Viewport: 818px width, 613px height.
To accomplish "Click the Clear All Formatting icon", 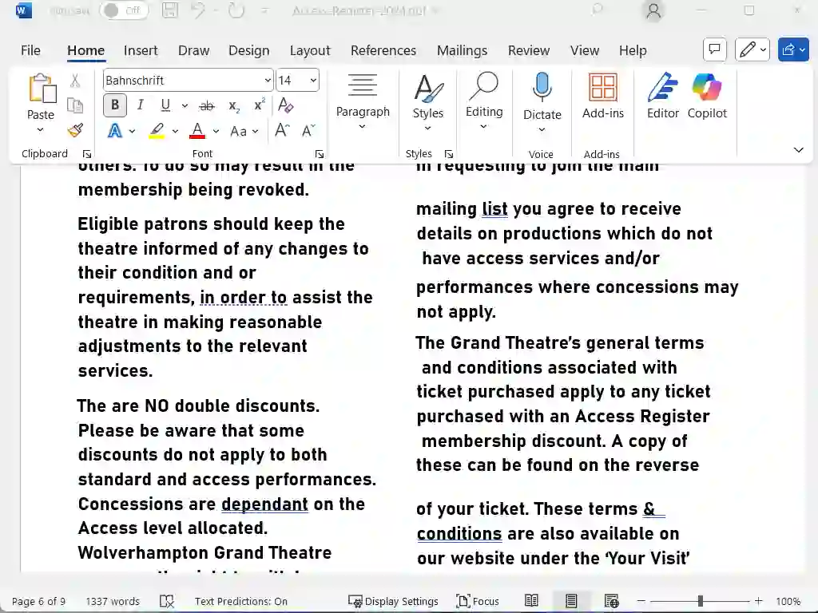I will [x=286, y=105].
